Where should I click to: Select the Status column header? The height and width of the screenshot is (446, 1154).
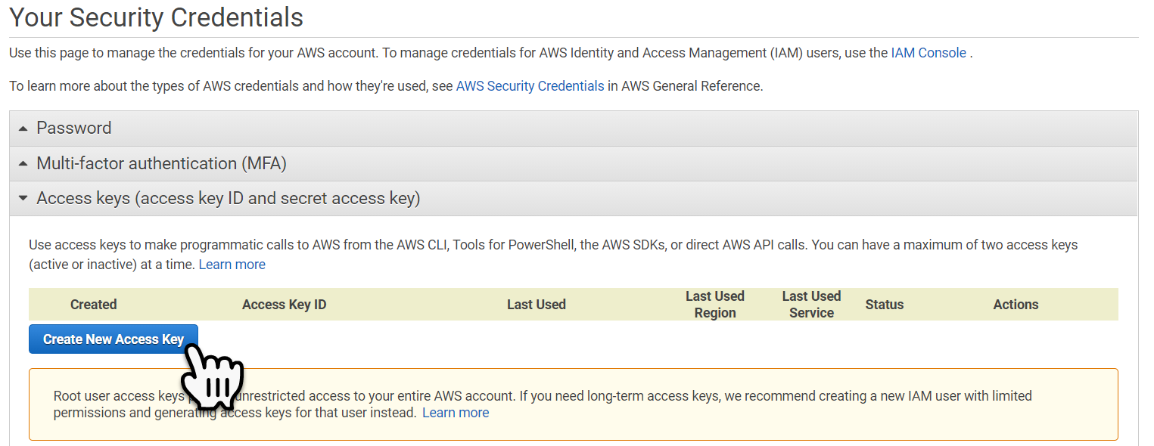pos(884,304)
